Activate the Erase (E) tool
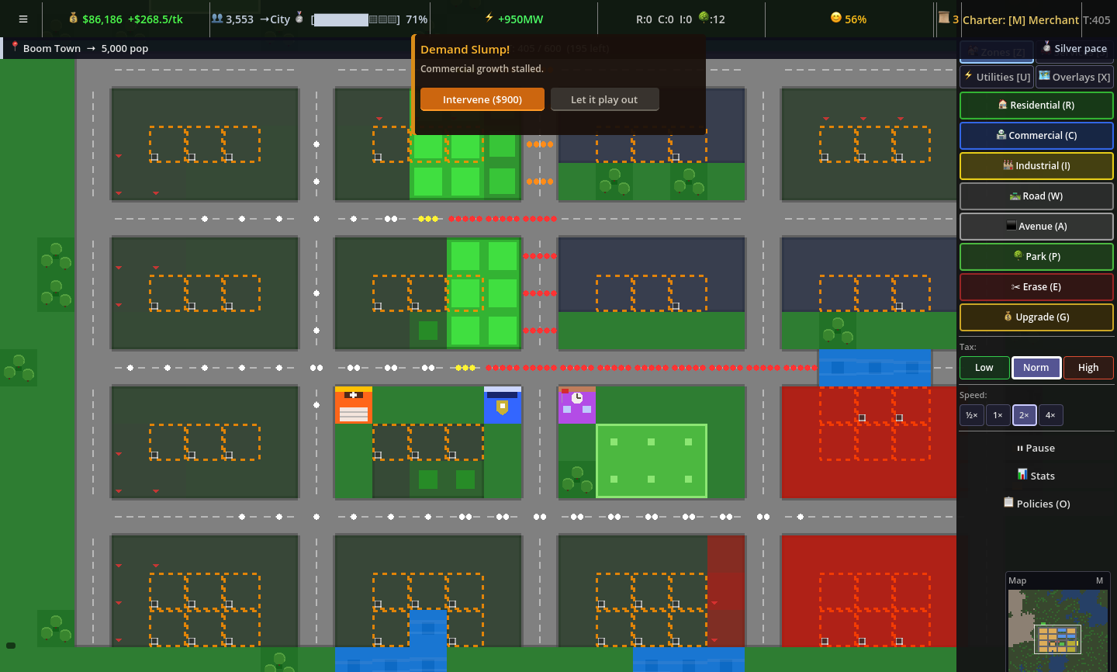This screenshot has width=1117, height=672. point(1036,287)
